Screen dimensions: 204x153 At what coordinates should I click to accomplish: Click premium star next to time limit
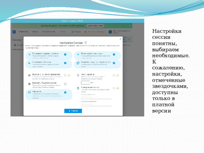(118, 75)
